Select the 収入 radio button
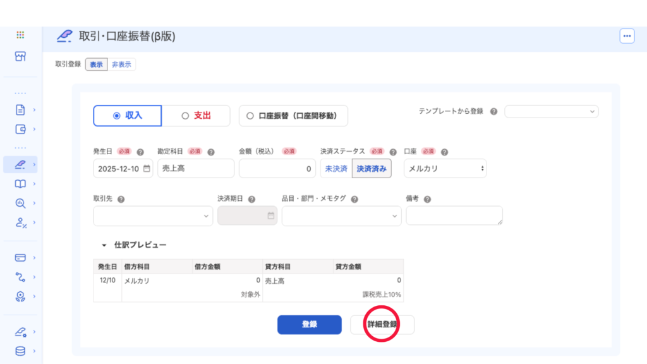Viewport: 647px width, 364px height. click(128, 116)
